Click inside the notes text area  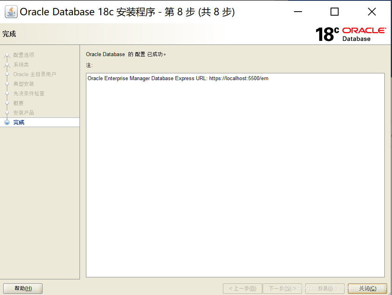click(235, 175)
